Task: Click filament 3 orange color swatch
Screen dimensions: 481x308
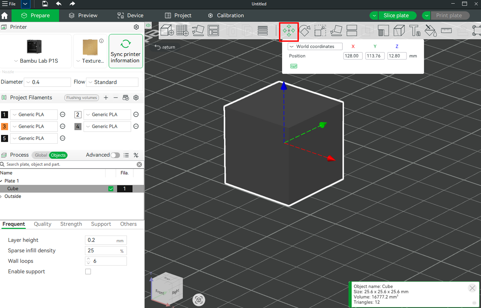Action: (5, 126)
